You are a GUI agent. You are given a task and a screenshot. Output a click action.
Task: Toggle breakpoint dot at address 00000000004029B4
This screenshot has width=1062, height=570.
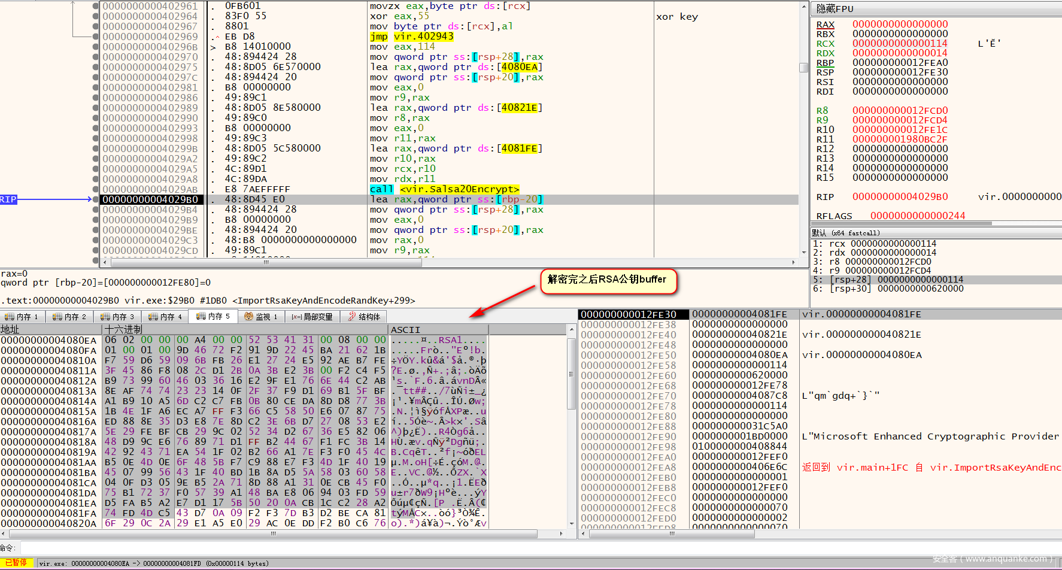(96, 210)
